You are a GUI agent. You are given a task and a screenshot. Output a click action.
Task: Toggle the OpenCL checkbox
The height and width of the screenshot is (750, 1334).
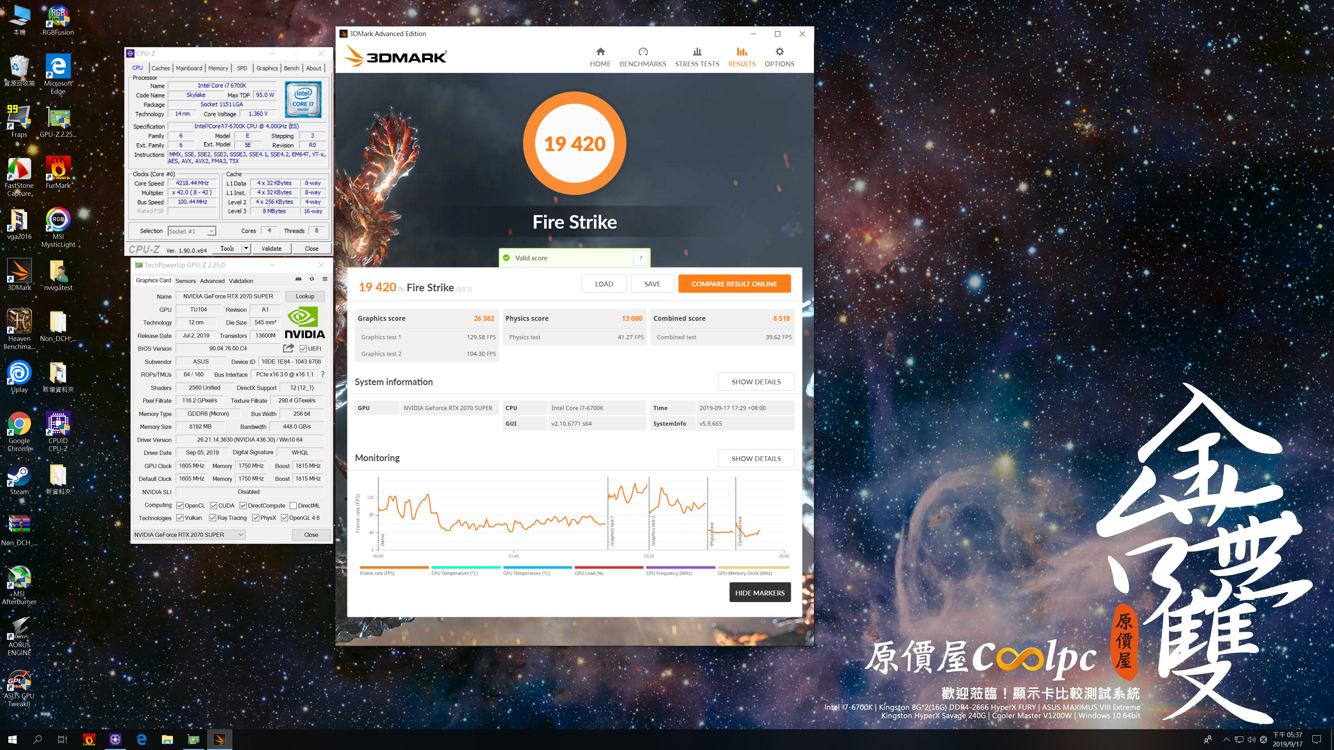coord(180,506)
